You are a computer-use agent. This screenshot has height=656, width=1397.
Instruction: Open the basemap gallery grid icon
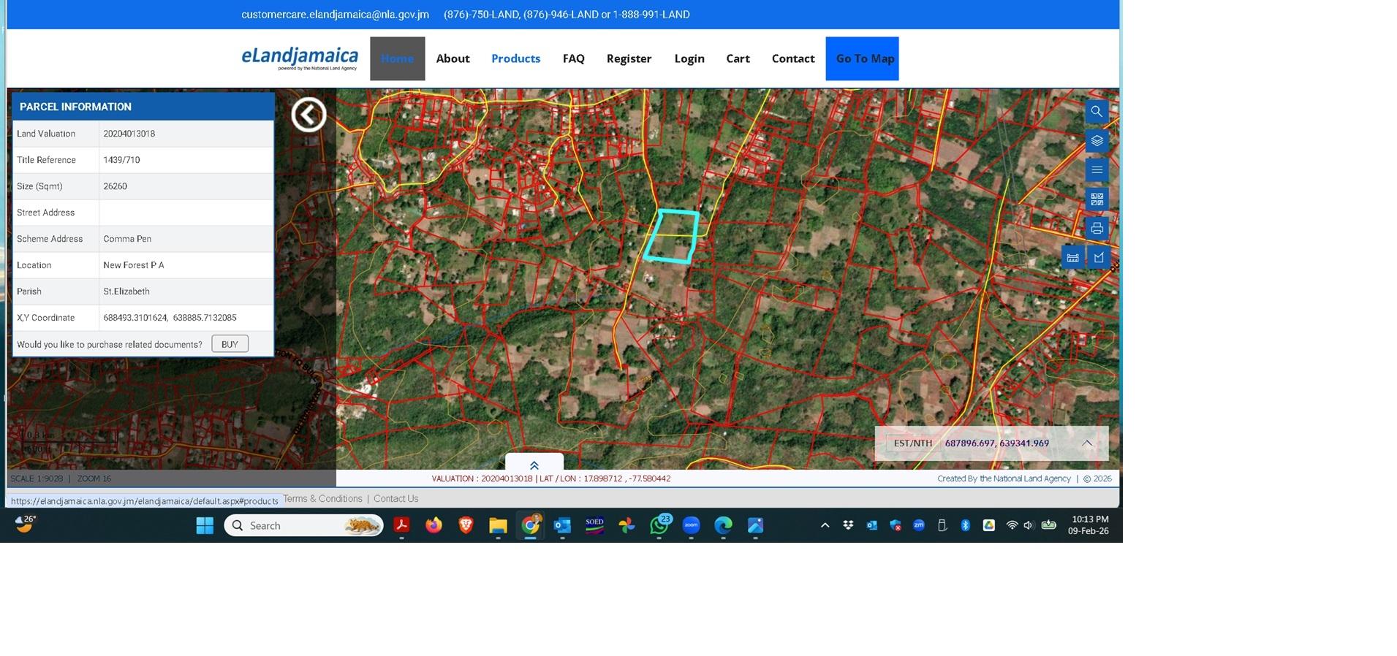click(x=1097, y=199)
